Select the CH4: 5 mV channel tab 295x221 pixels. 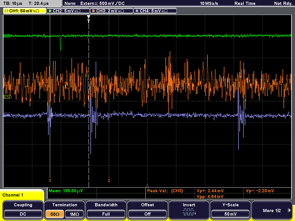tap(155, 11)
